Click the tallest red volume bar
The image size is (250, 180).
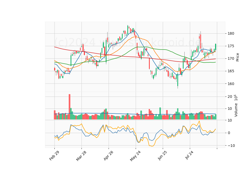pos(70,107)
